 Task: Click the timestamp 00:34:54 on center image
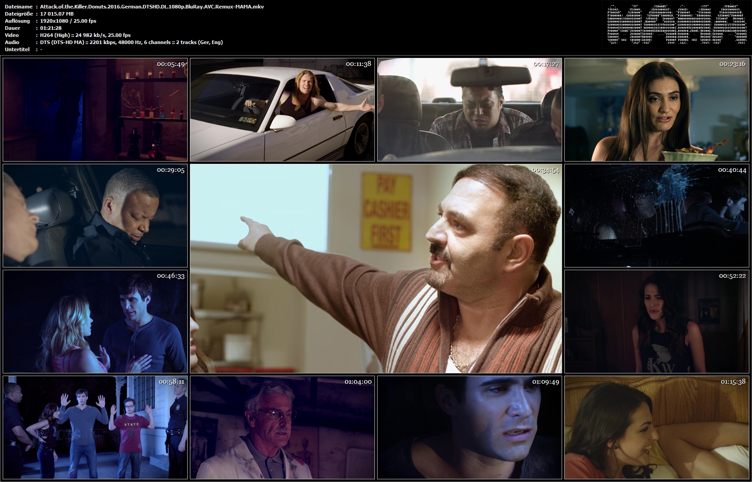coord(546,170)
